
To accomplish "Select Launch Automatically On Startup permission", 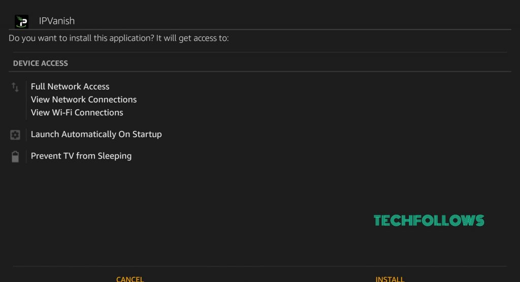I will [96, 134].
